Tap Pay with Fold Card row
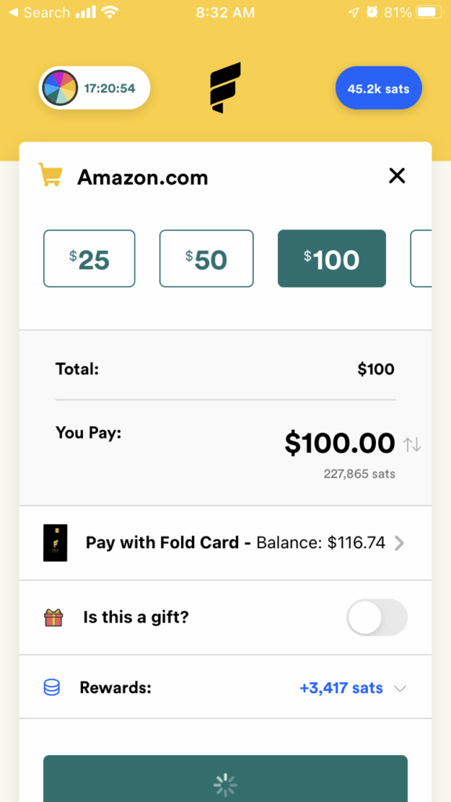The width and height of the screenshot is (451, 802). [x=225, y=543]
